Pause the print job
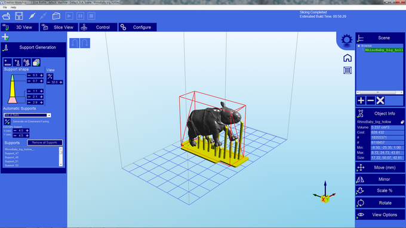406x228 pixels. click(x=80, y=16)
